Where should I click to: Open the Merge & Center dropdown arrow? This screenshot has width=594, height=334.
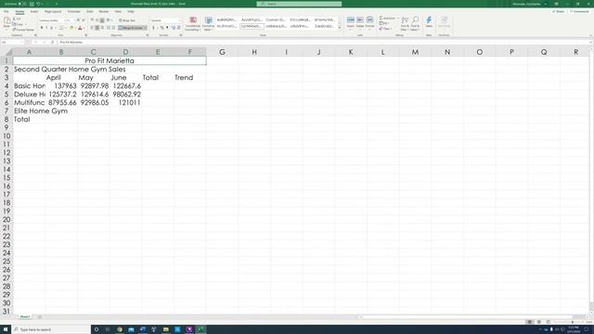[x=146, y=28]
